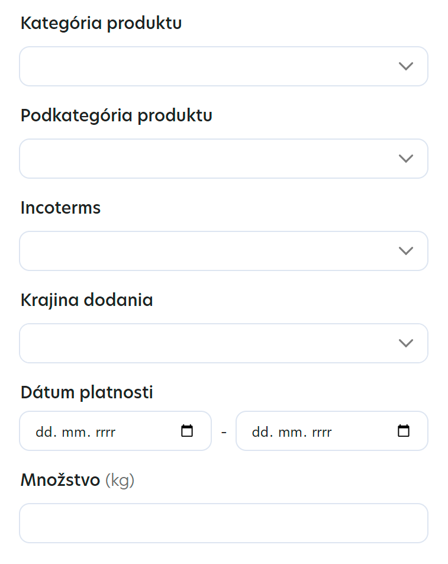The image size is (448, 564).
Task: Open the calendar picker for the start date
Action: pyautogui.click(x=186, y=431)
